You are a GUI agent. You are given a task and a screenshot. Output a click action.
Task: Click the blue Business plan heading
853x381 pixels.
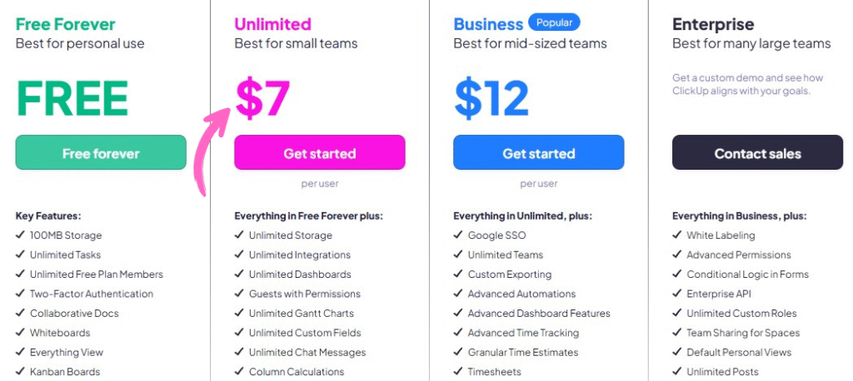tap(488, 24)
